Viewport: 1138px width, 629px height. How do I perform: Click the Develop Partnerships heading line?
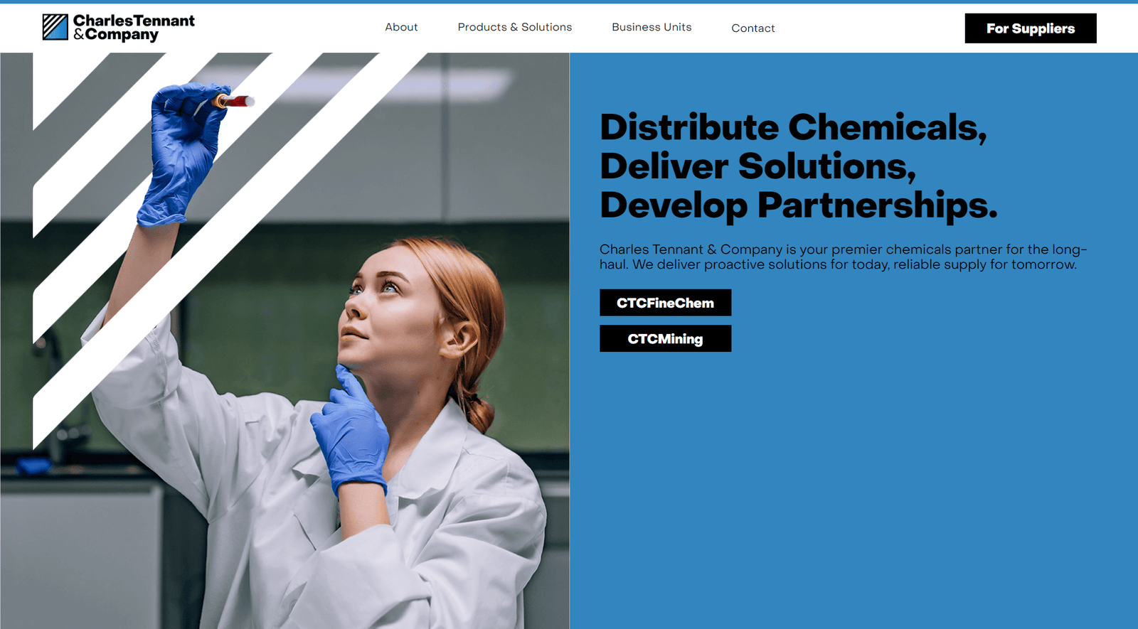click(x=798, y=205)
